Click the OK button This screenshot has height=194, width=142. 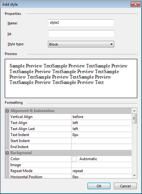click(x=99, y=186)
